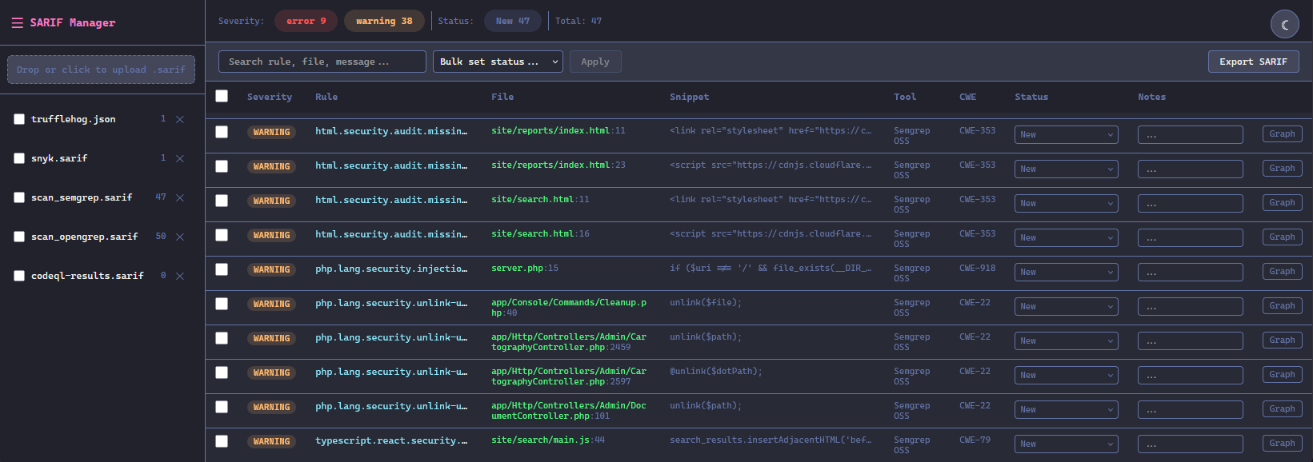Expand Status dropdown for Cleanup.php row

(1066, 306)
